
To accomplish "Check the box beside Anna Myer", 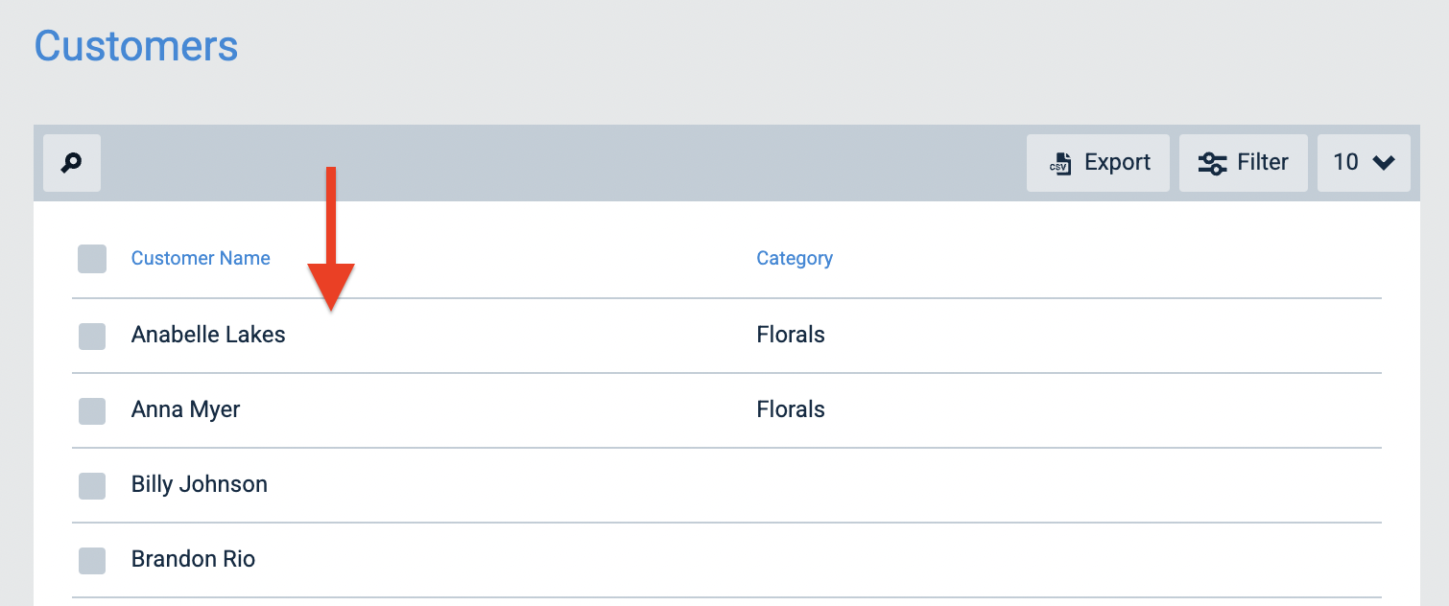I will (91, 410).
